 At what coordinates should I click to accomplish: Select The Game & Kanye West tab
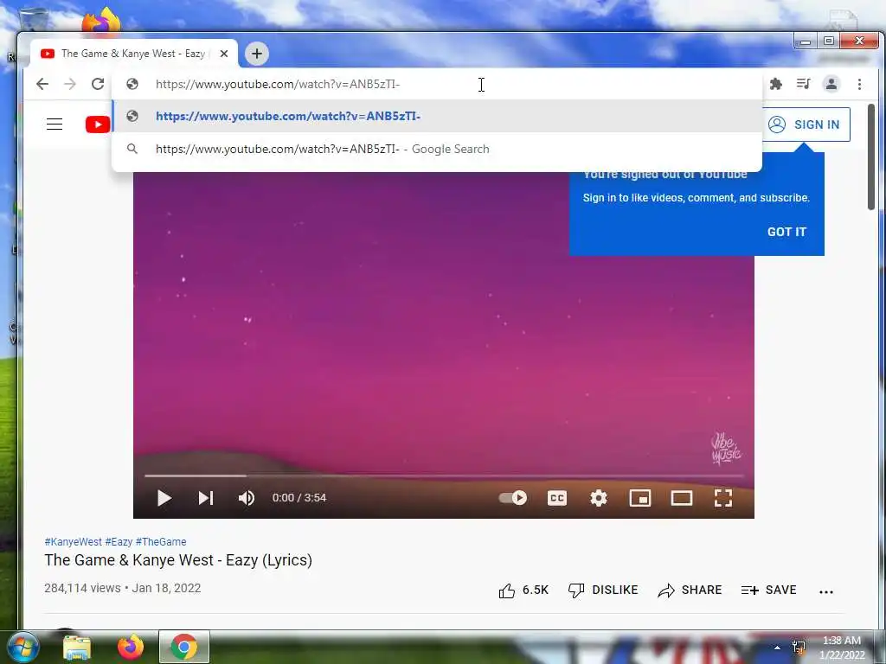point(133,54)
